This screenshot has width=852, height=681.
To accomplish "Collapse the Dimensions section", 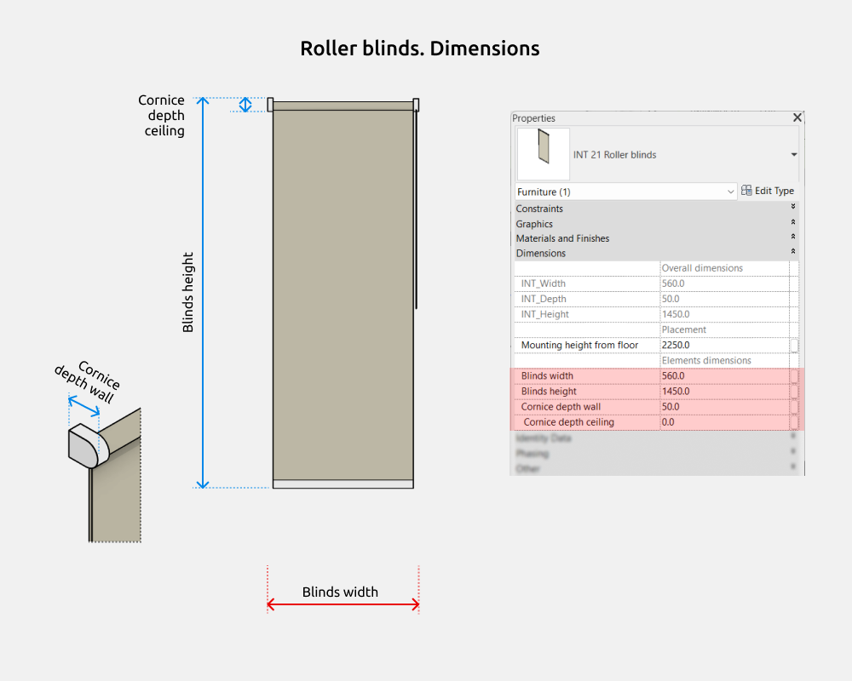I will [x=792, y=251].
